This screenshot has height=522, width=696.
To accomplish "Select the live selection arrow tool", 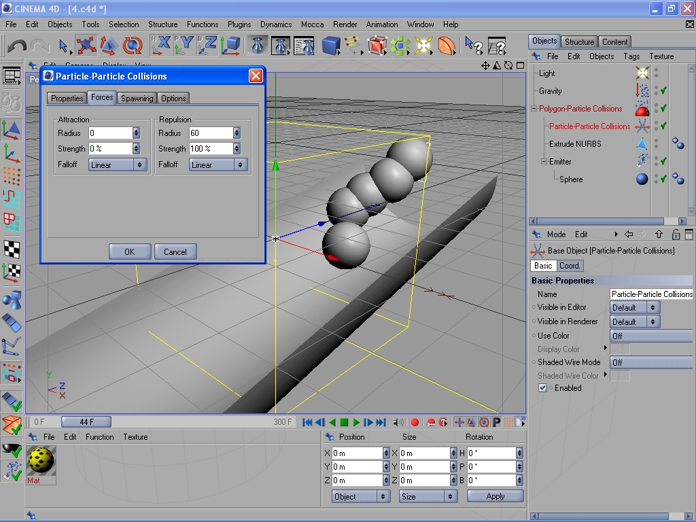I will (63, 46).
